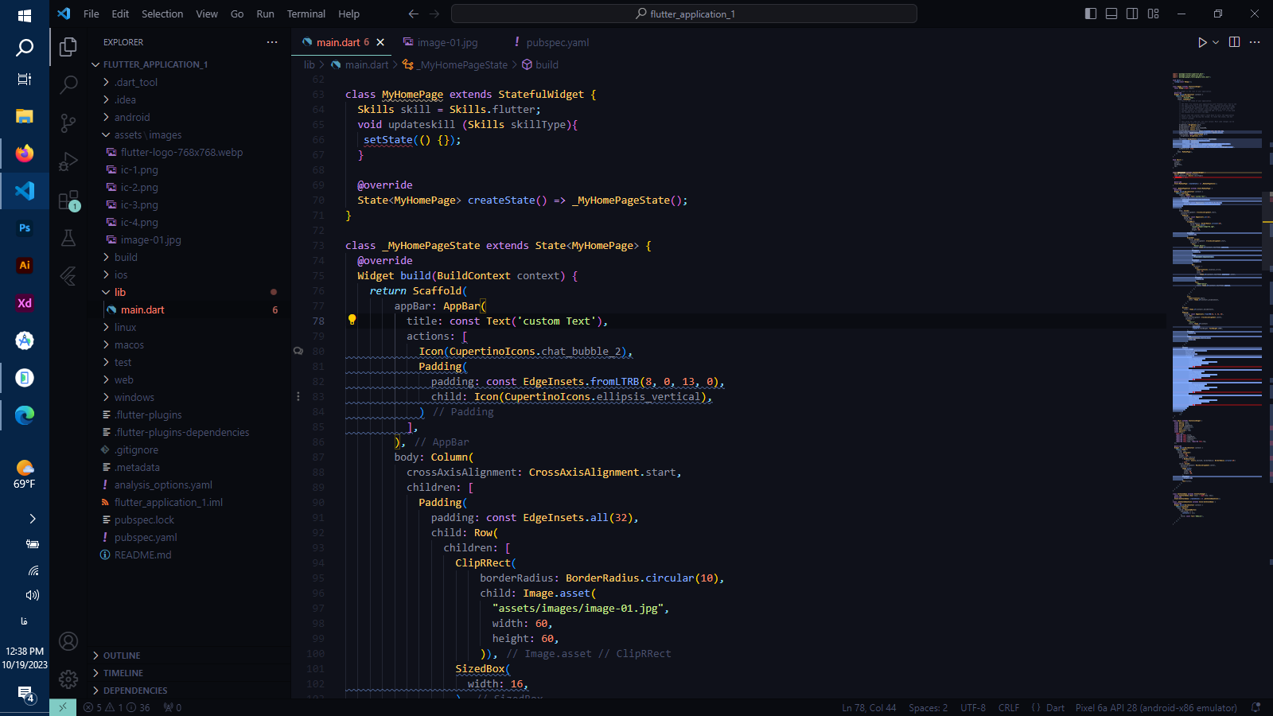Image resolution: width=1273 pixels, height=716 pixels.
Task: Open the Terminal menu
Action: point(306,14)
